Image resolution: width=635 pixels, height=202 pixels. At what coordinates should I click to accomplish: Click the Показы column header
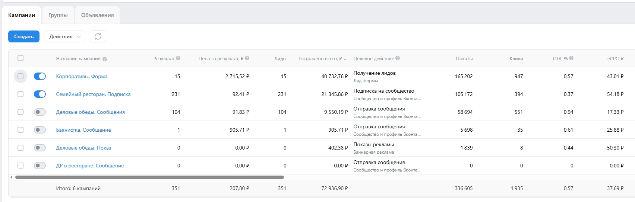click(464, 58)
